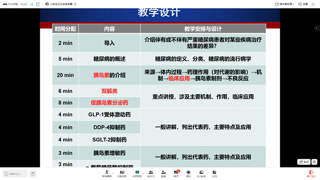This screenshot has width=320, height=180.
Task: Expand share screen options arrow
Action: click(143, 174)
